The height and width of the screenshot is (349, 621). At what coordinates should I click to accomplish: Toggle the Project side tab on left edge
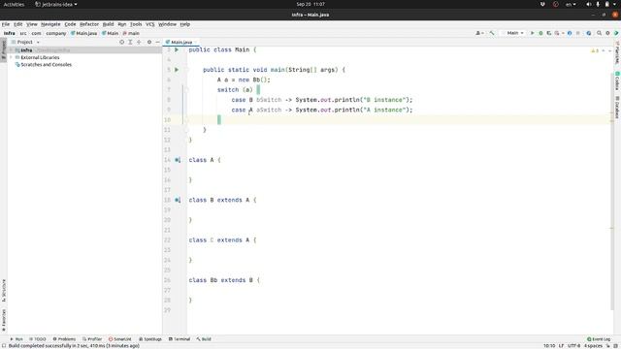(4, 49)
